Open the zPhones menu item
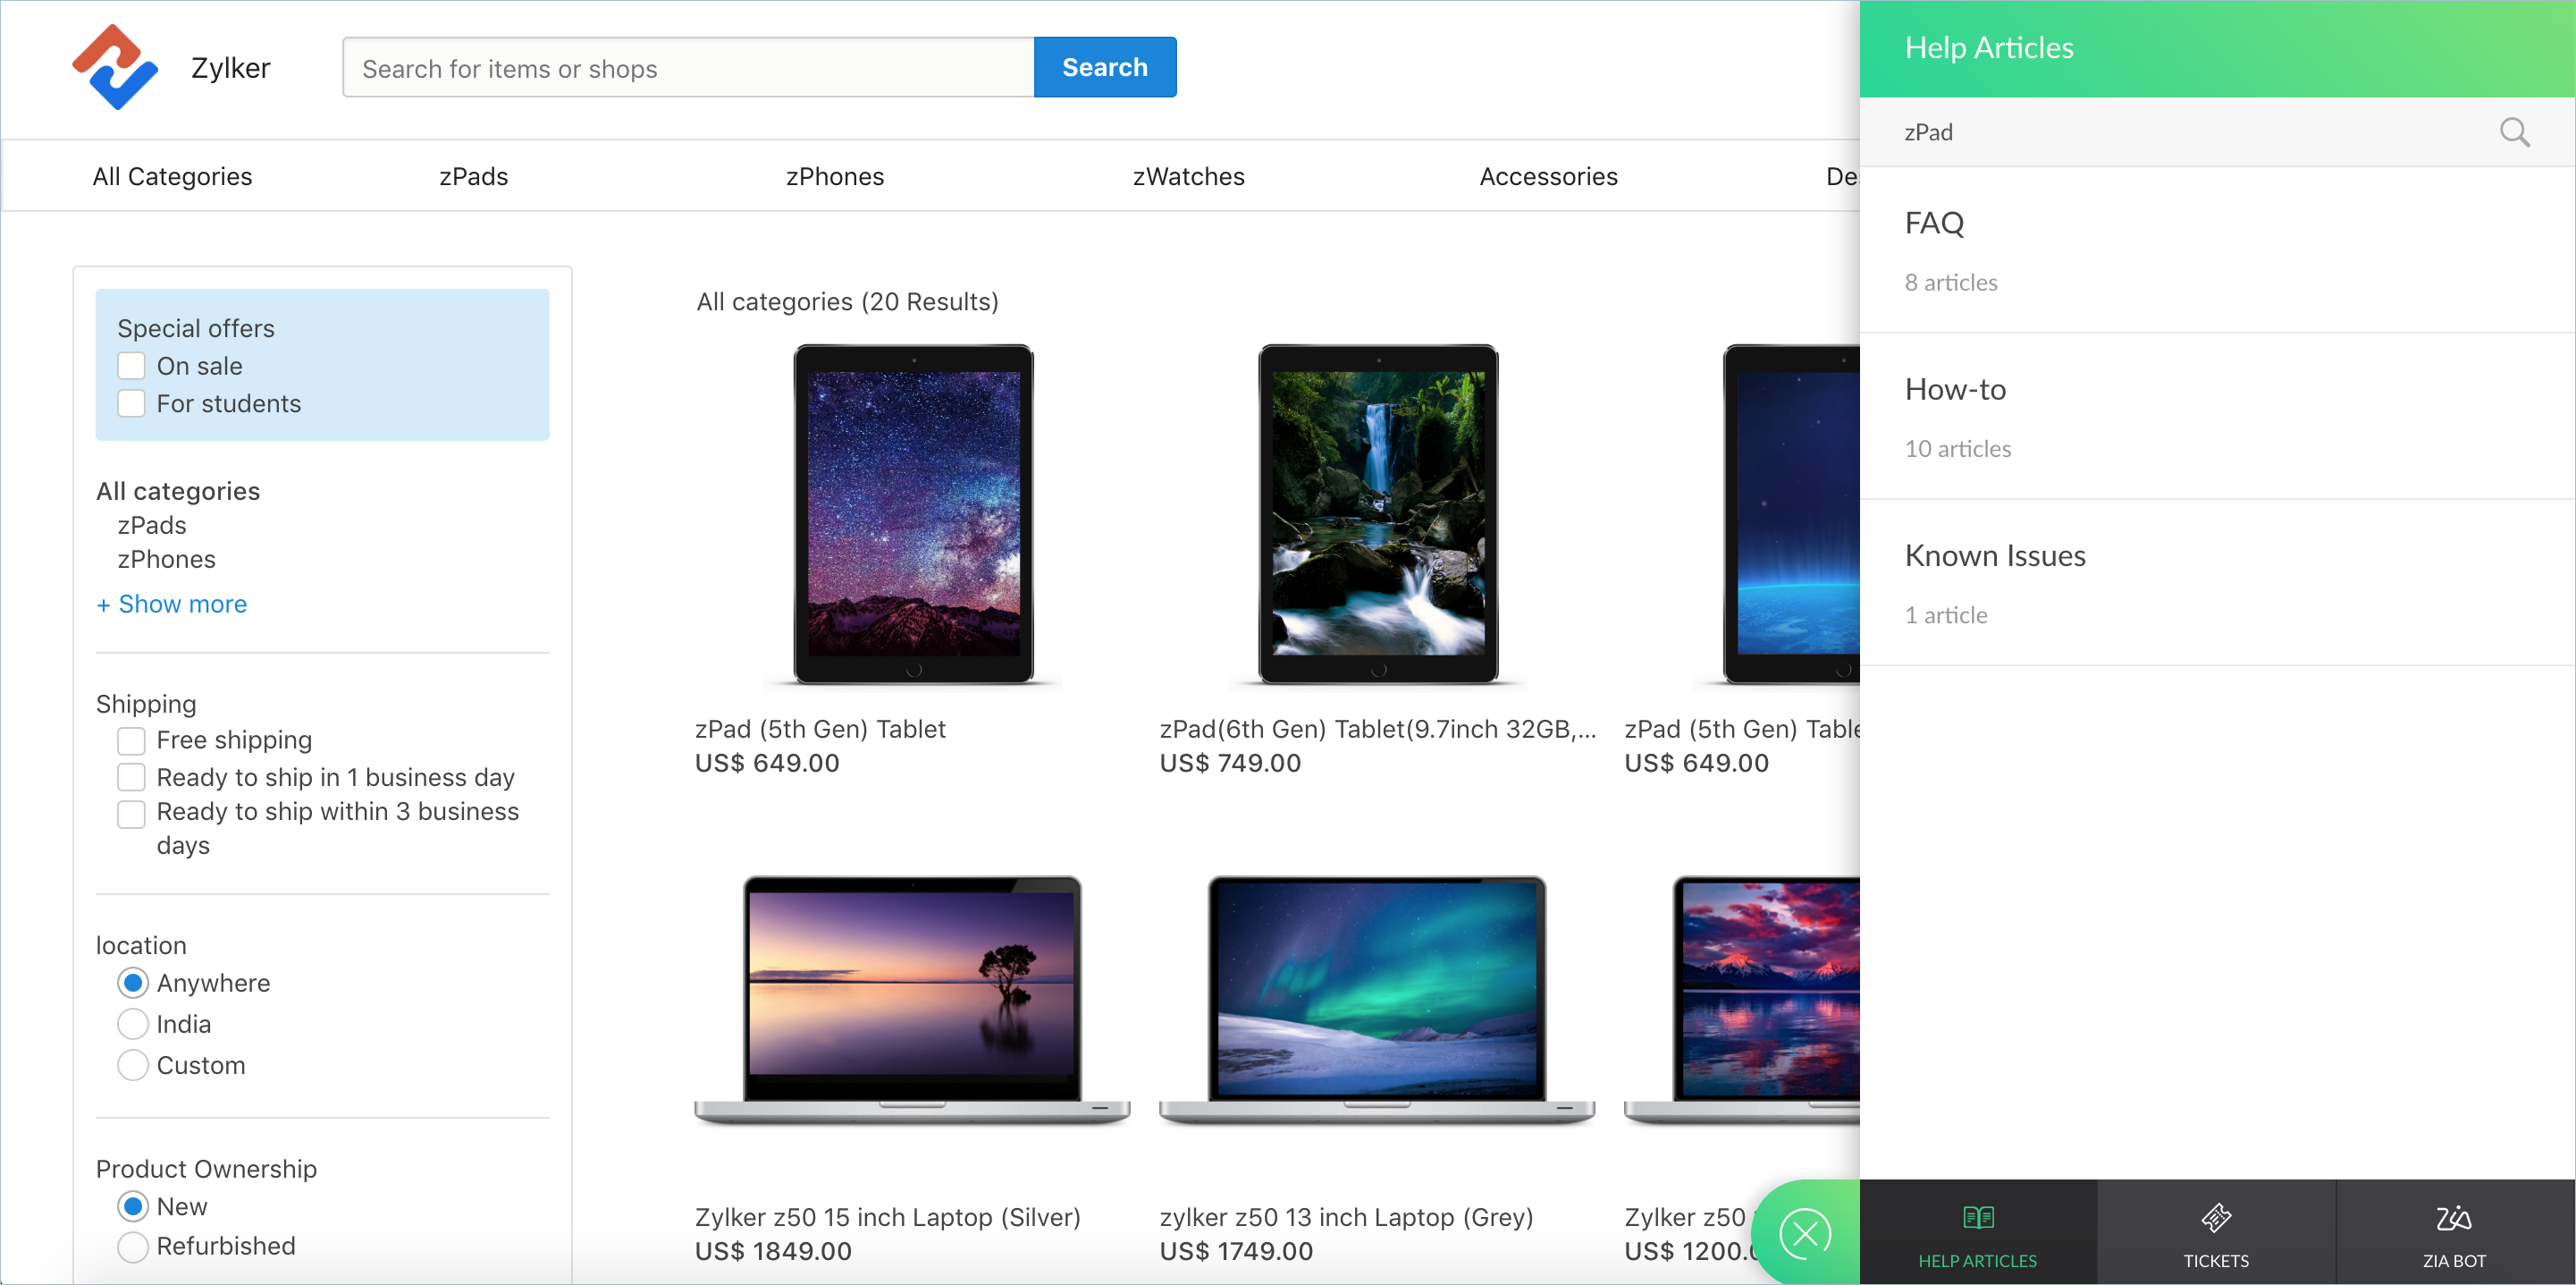The width and height of the screenshot is (2576, 1285). coord(834,176)
